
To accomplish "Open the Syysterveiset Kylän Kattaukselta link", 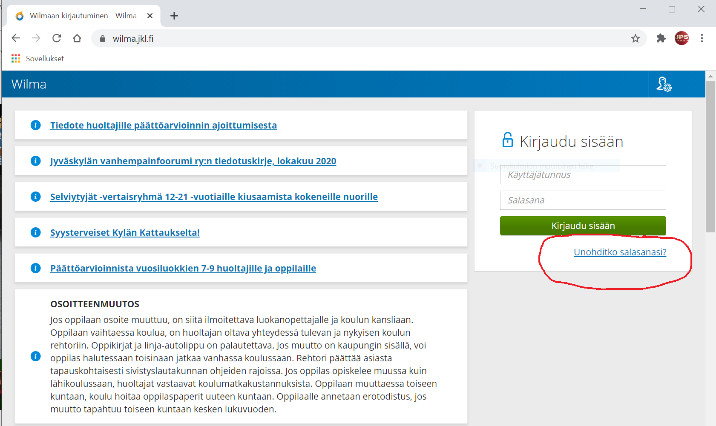I will [125, 233].
